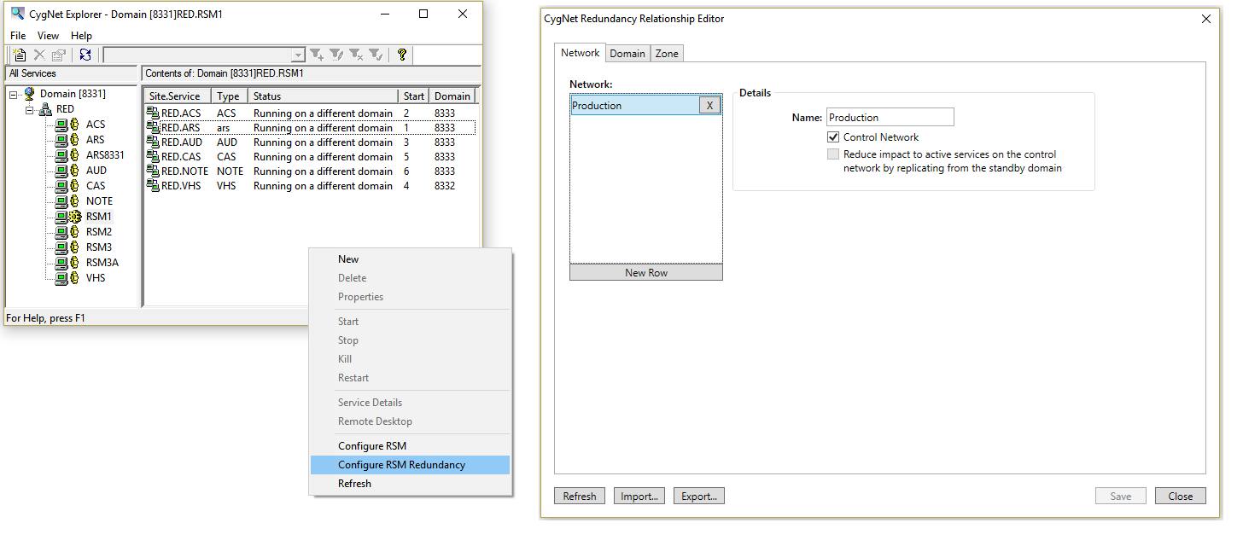
Task: Select the AUD service icon in tree
Action: pos(67,171)
